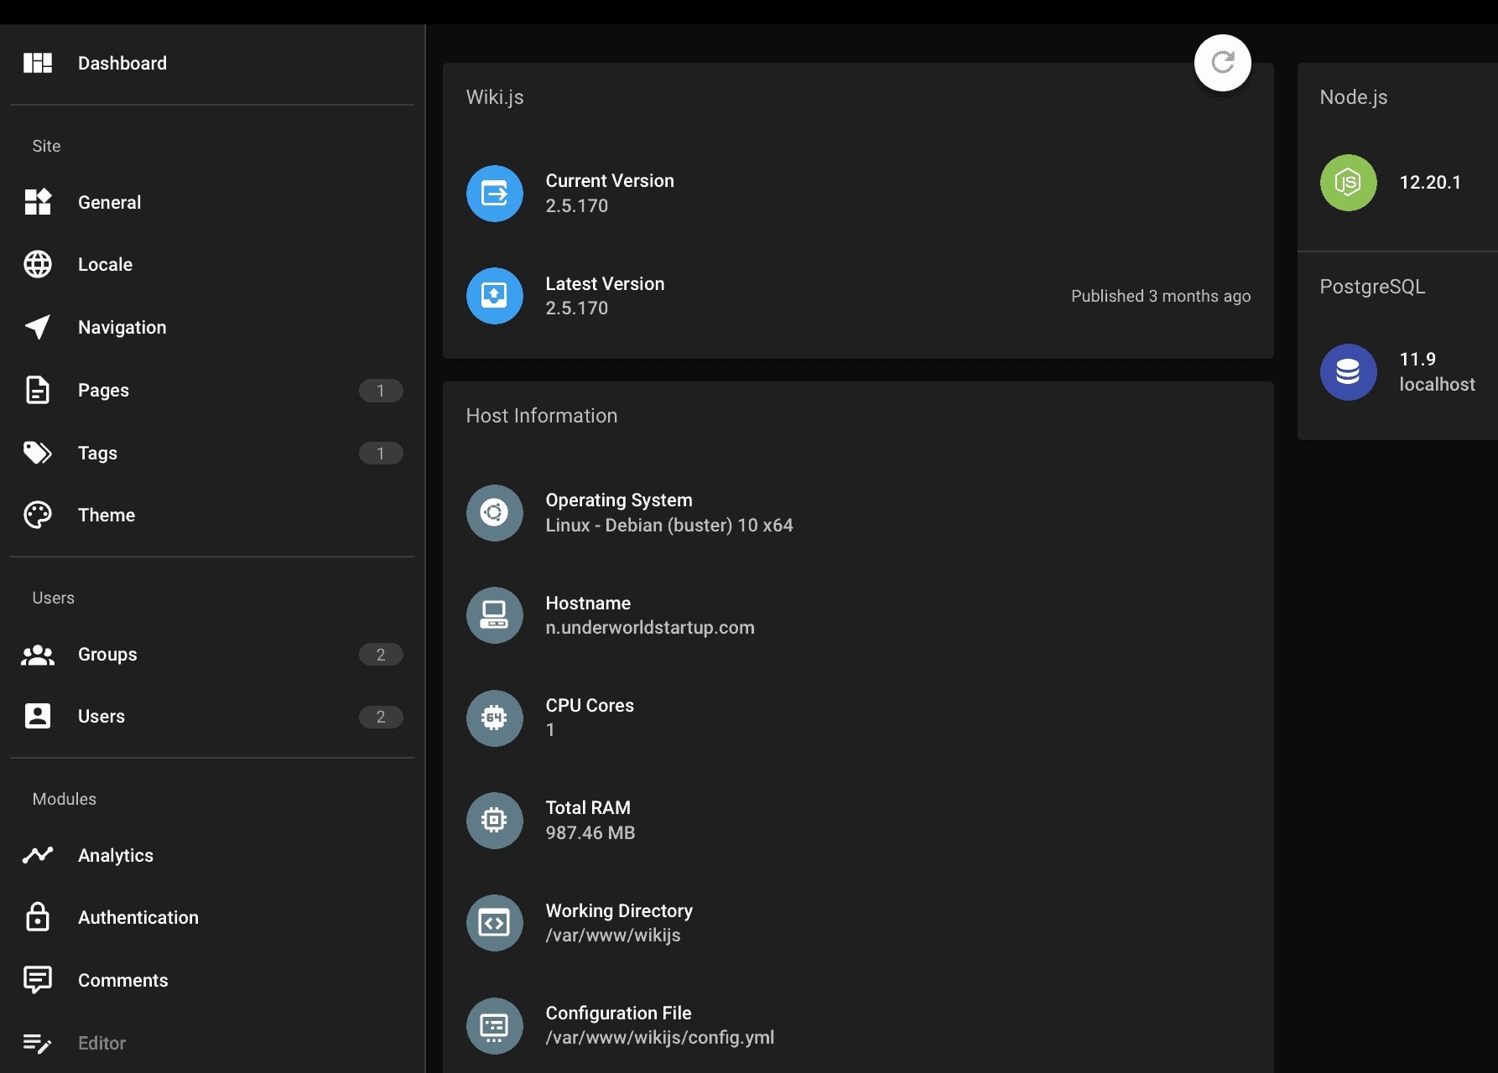This screenshot has height=1073, width=1498.
Task: Click the Editor pencil icon
Action: click(38, 1043)
